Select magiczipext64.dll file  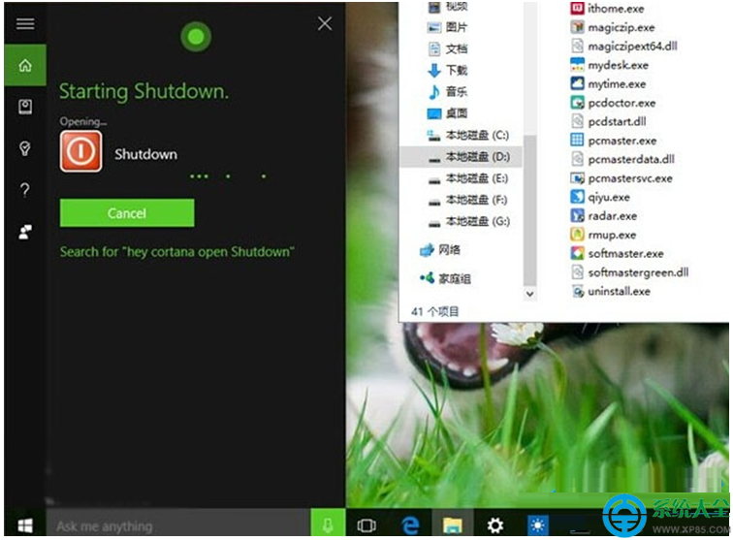(624, 47)
